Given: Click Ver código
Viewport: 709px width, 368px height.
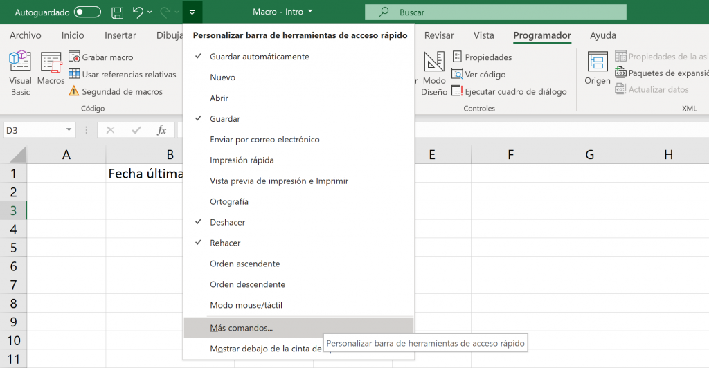Looking at the screenshot, I should pyautogui.click(x=479, y=74).
